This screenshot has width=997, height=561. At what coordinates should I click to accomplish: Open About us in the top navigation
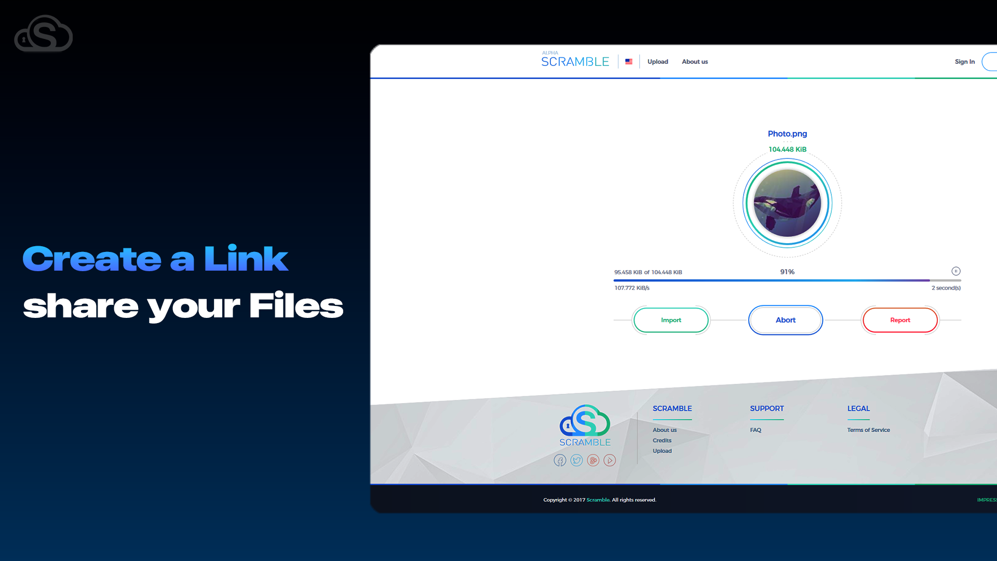(x=695, y=61)
